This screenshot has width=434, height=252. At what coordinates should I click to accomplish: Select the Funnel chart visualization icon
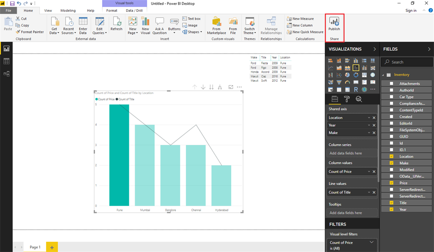[339, 82]
